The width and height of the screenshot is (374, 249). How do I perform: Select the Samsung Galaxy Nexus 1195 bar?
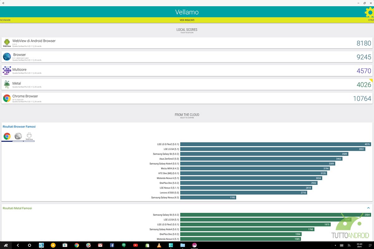tap(208, 197)
